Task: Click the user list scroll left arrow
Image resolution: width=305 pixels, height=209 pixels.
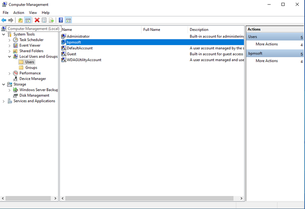Action: point(63,198)
